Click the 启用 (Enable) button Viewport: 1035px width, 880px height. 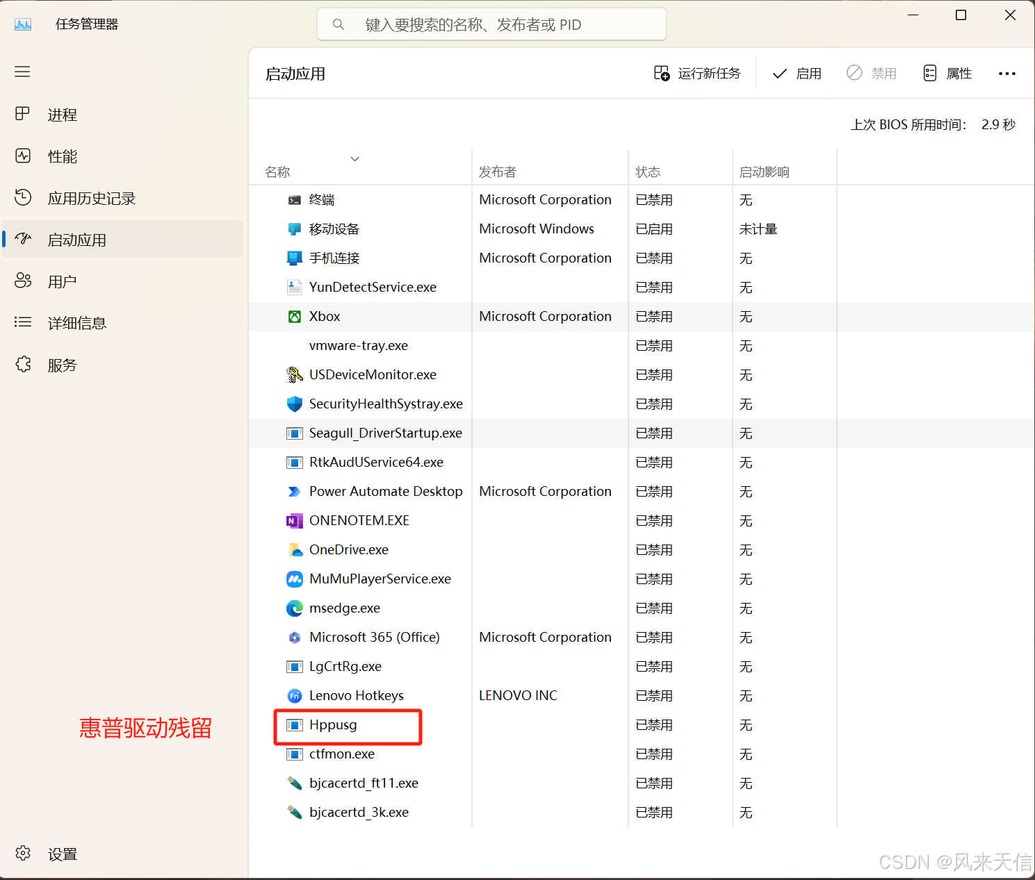[797, 73]
